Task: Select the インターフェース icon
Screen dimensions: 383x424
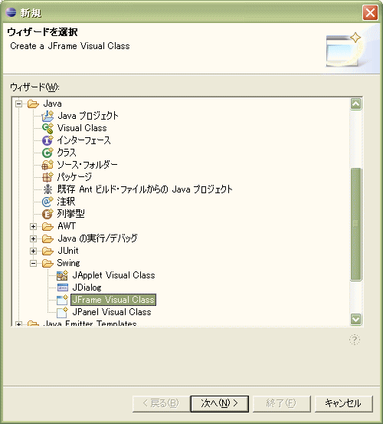Action: 47,140
